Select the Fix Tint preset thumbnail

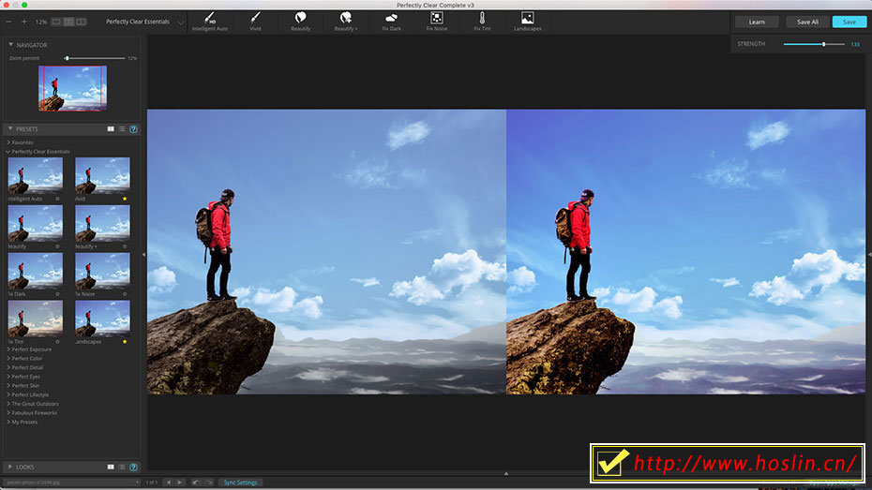(x=35, y=319)
